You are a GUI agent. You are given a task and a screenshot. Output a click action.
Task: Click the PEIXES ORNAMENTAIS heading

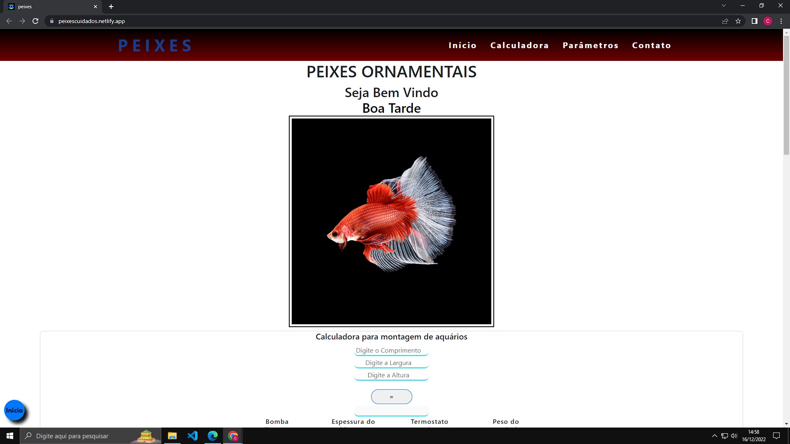tap(391, 72)
